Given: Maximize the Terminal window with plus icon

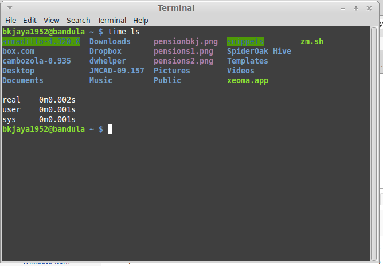Looking at the screenshot, I should 356,9.
